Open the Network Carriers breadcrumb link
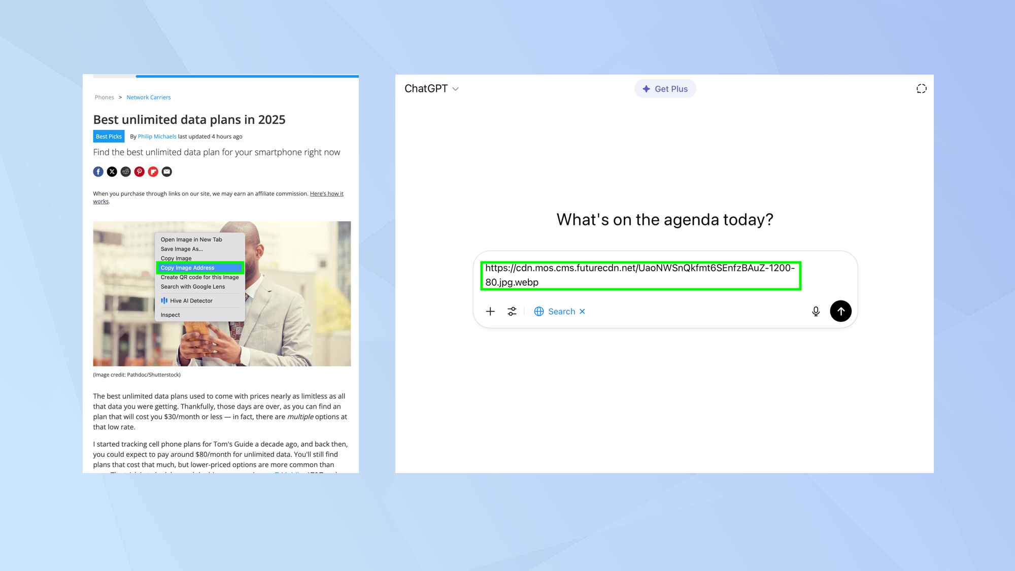 pos(149,97)
